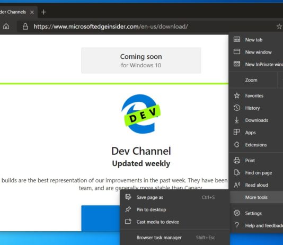283x245 pixels.
Task: Click the Apps grid icon
Action: point(236,132)
